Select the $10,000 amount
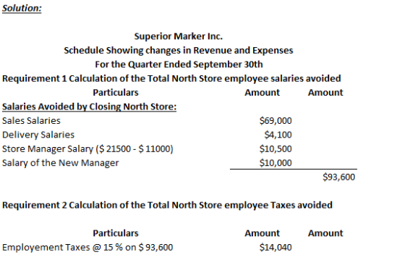This screenshot has height=268, width=405. (276, 163)
